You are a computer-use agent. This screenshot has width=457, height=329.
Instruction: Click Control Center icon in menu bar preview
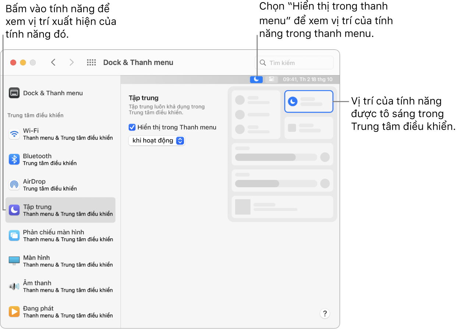[x=272, y=79]
